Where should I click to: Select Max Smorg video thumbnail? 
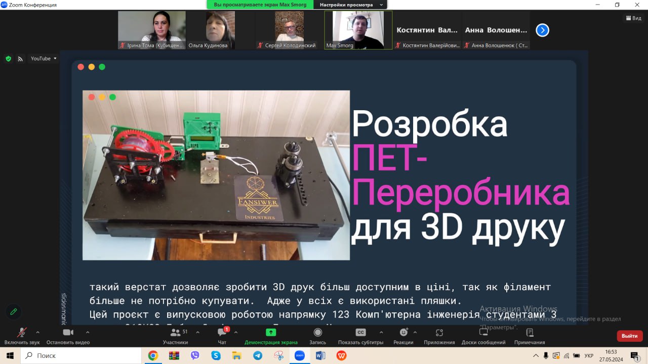pos(358,30)
